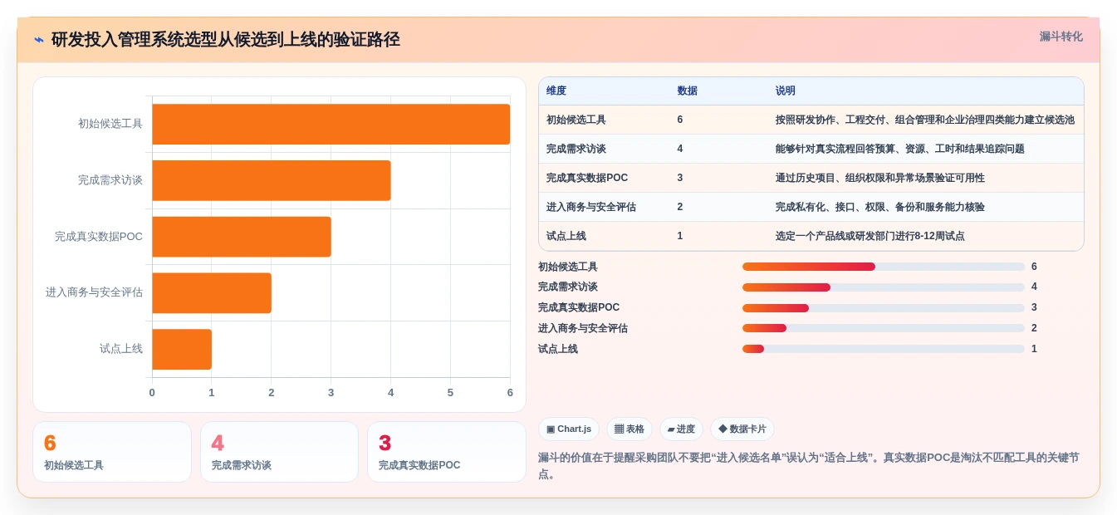
Task: Click the 完成真实数据POC chart bar
Action: coord(242,237)
